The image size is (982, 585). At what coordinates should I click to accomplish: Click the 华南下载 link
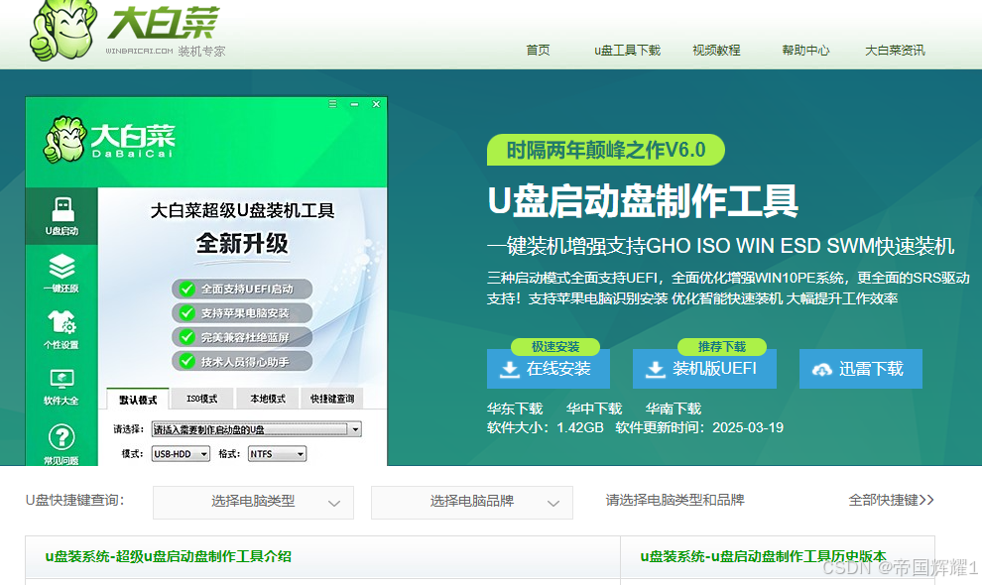point(674,409)
